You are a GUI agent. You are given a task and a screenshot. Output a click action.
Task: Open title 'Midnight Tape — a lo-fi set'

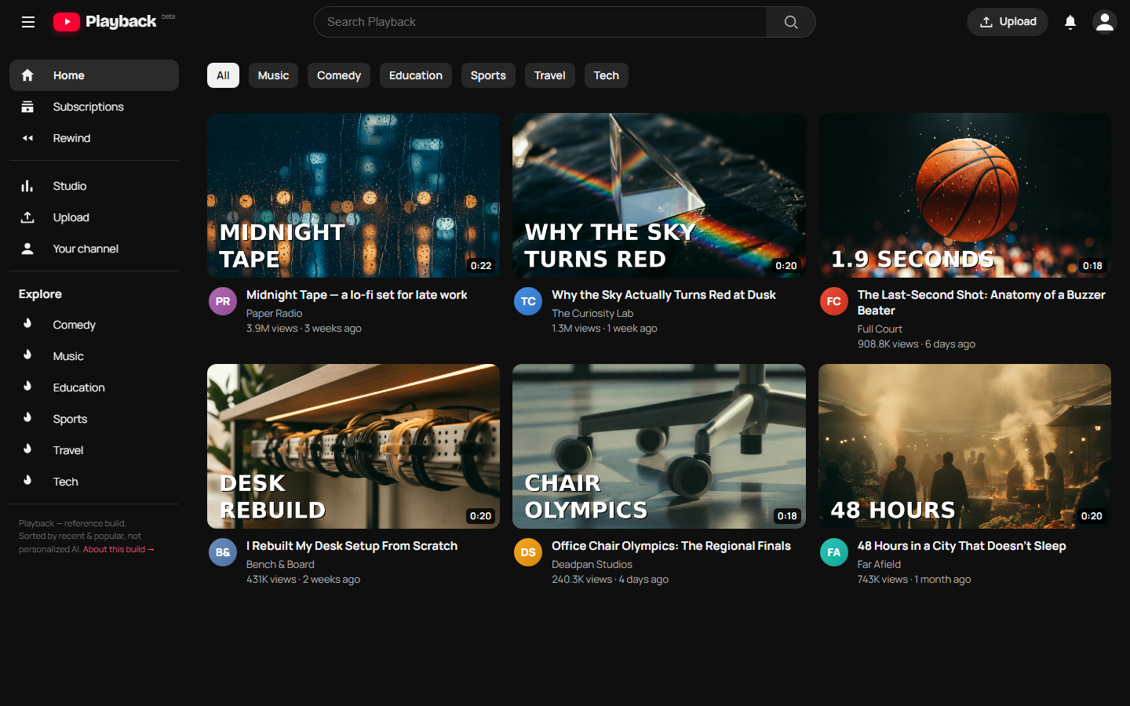357,295
